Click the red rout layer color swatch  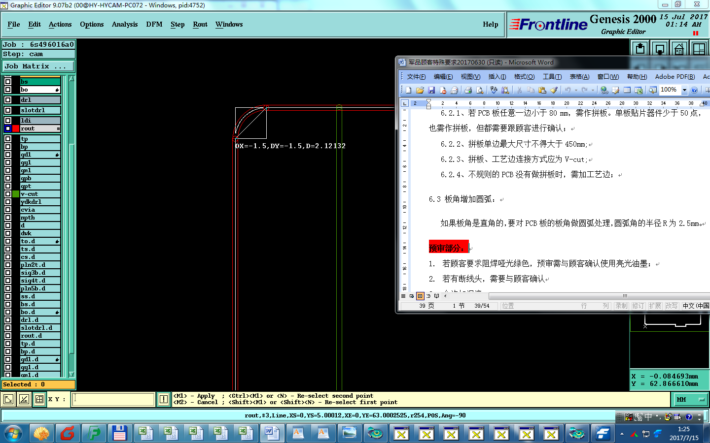(x=16, y=128)
